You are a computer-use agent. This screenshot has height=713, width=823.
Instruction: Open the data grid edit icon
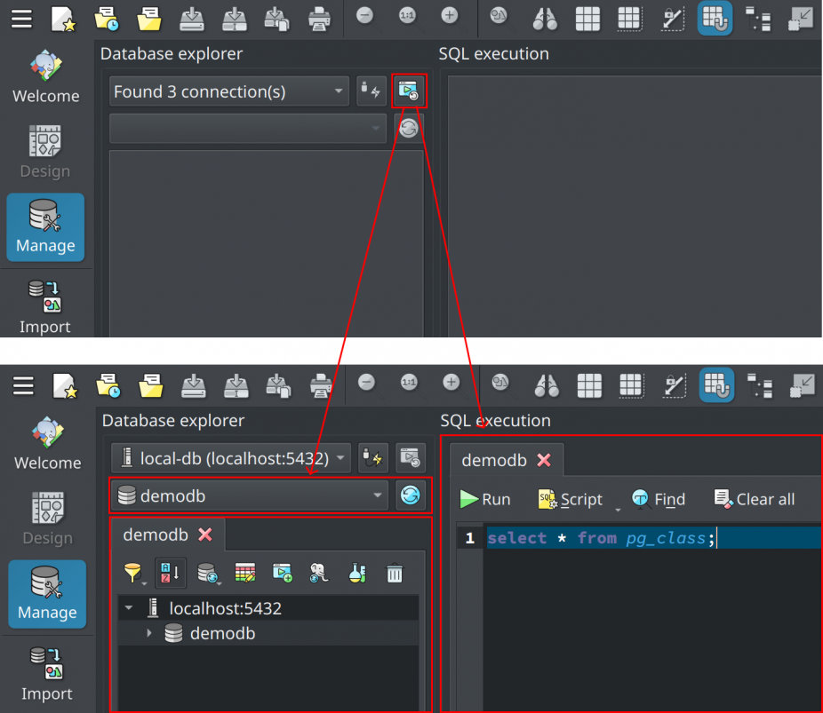(245, 573)
